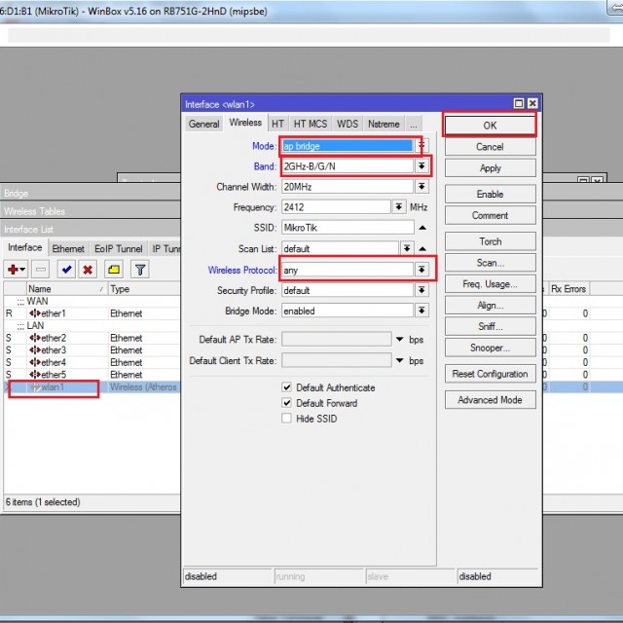Image resolution: width=623 pixels, height=623 pixels.
Task: Select the ether1 row in Interface List
Action: (92, 313)
